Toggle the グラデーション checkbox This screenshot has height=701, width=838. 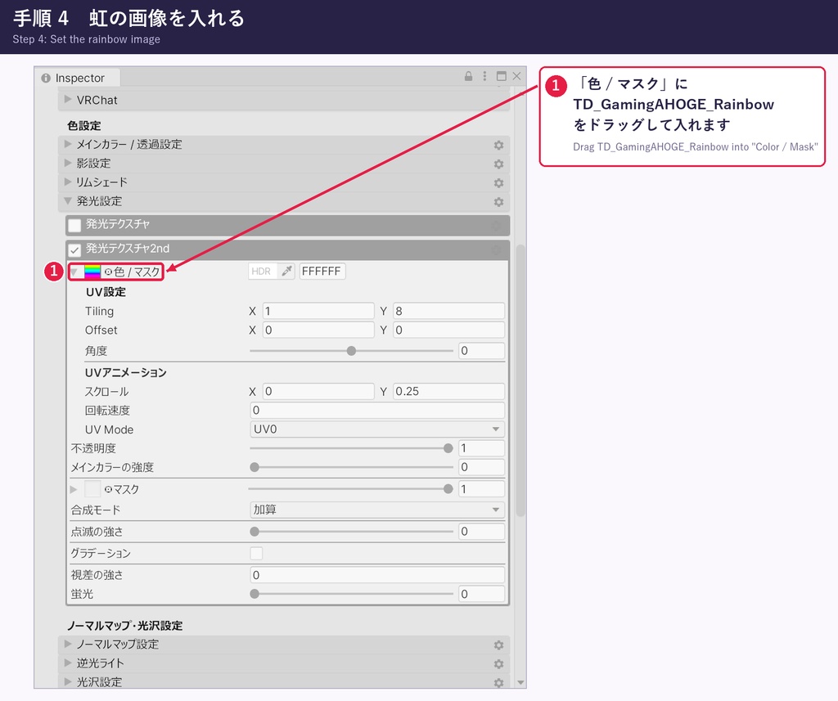click(x=256, y=554)
